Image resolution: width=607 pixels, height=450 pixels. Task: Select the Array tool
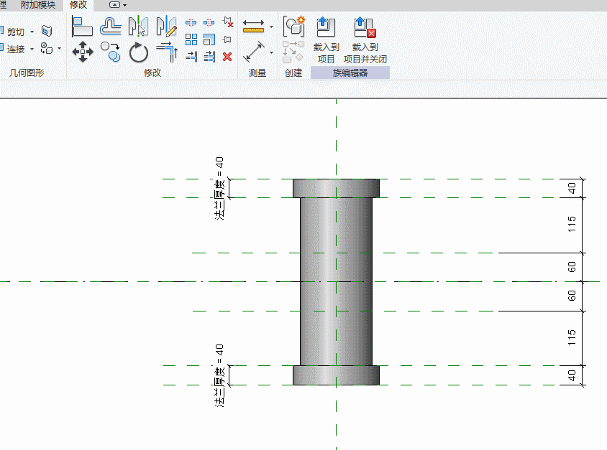[191, 39]
